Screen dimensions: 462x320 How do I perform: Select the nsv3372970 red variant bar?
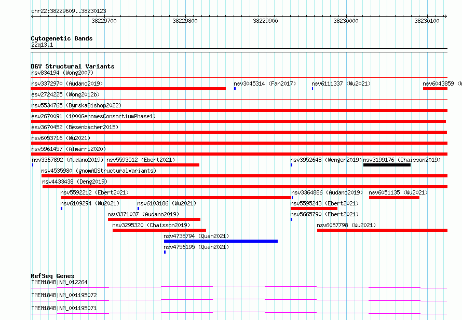[x=128, y=89]
